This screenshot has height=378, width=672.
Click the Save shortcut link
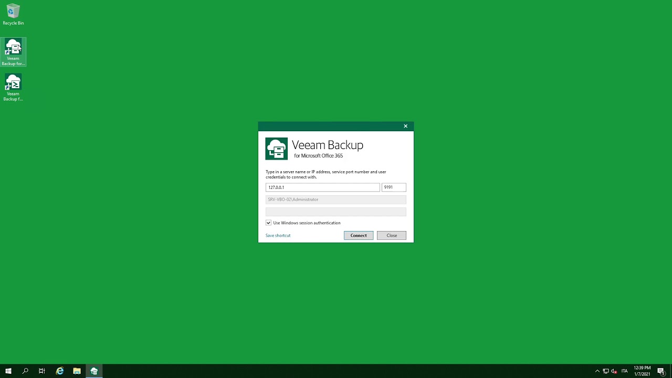pos(278,235)
